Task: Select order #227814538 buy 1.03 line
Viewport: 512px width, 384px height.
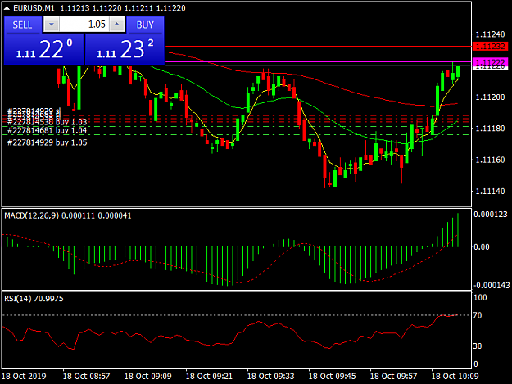Action: 47,122
